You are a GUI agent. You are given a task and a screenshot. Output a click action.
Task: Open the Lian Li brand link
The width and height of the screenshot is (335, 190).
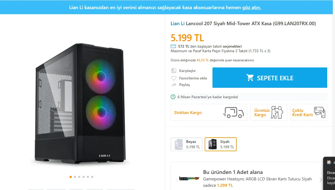click(178, 24)
